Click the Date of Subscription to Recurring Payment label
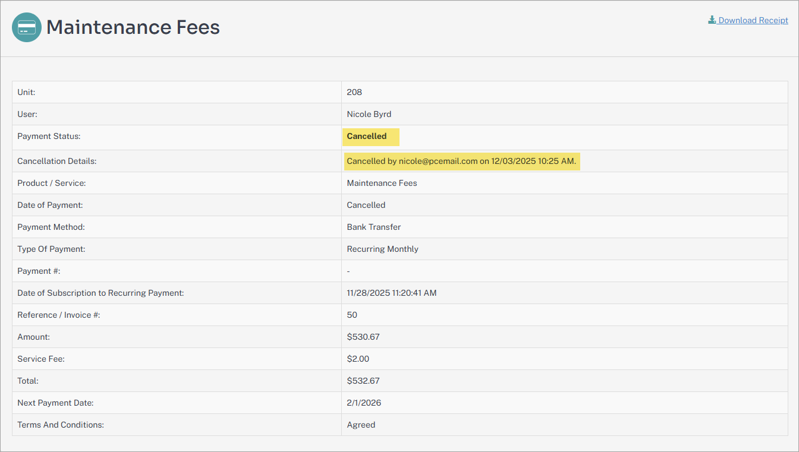The height and width of the screenshot is (452, 799). tap(100, 293)
